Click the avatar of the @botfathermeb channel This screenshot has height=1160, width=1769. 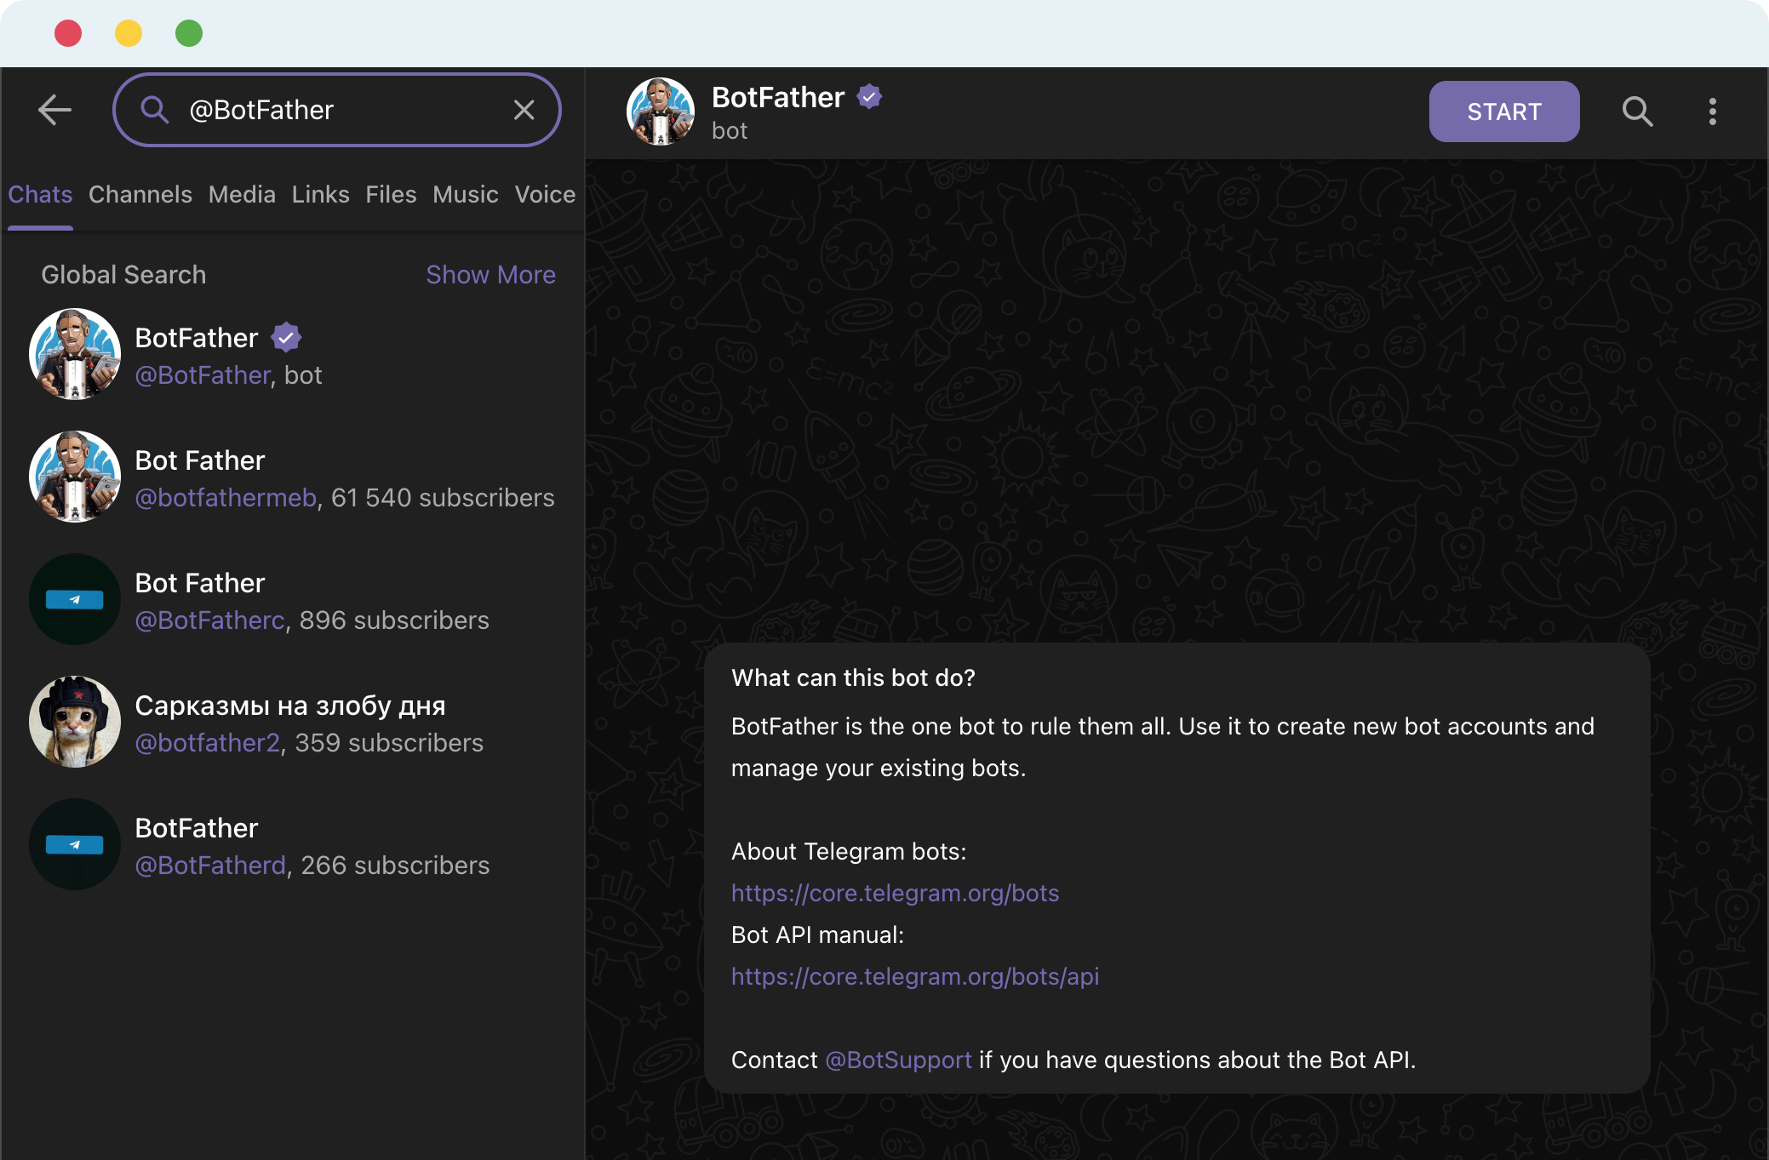pos(75,477)
